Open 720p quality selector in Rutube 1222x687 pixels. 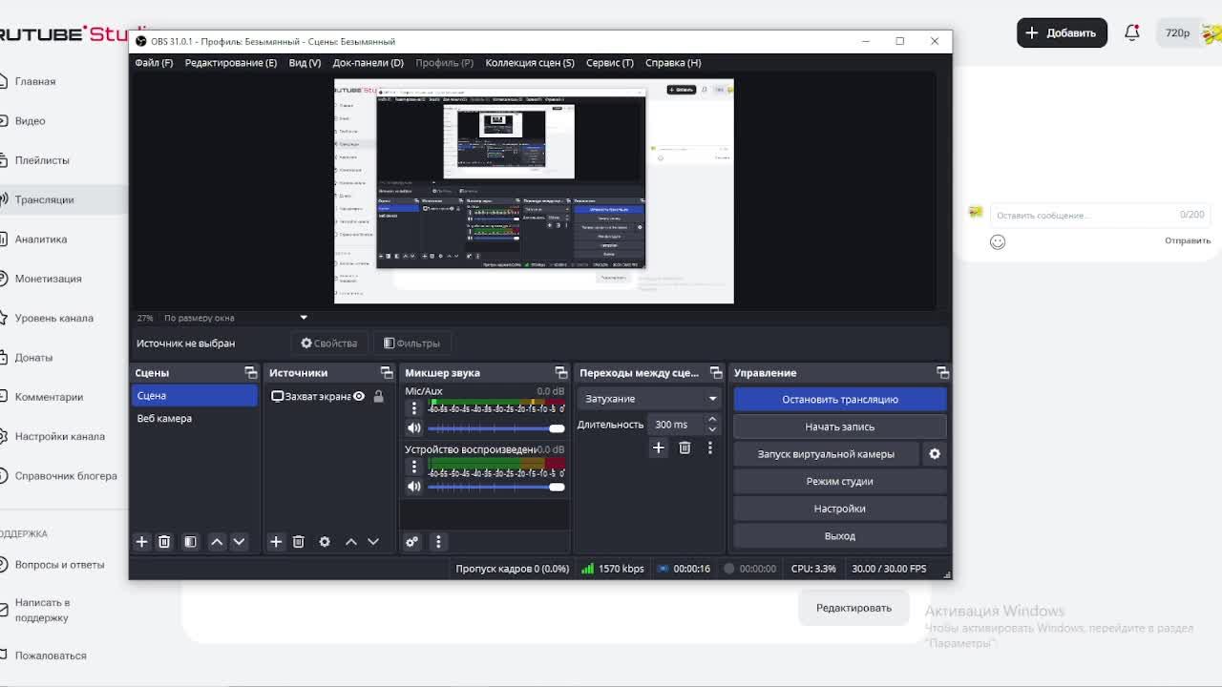click(1177, 33)
